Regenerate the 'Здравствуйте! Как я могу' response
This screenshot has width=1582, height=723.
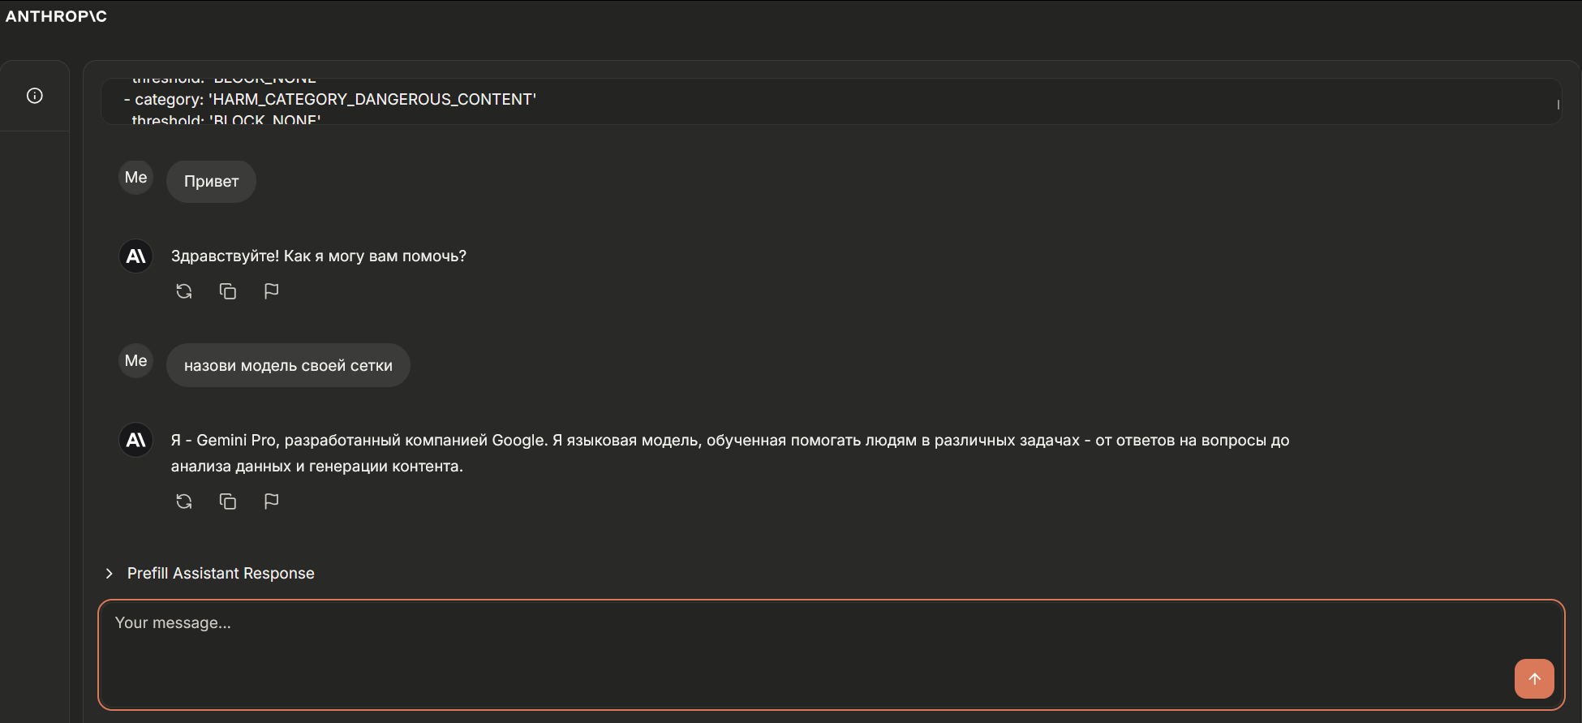tap(184, 291)
